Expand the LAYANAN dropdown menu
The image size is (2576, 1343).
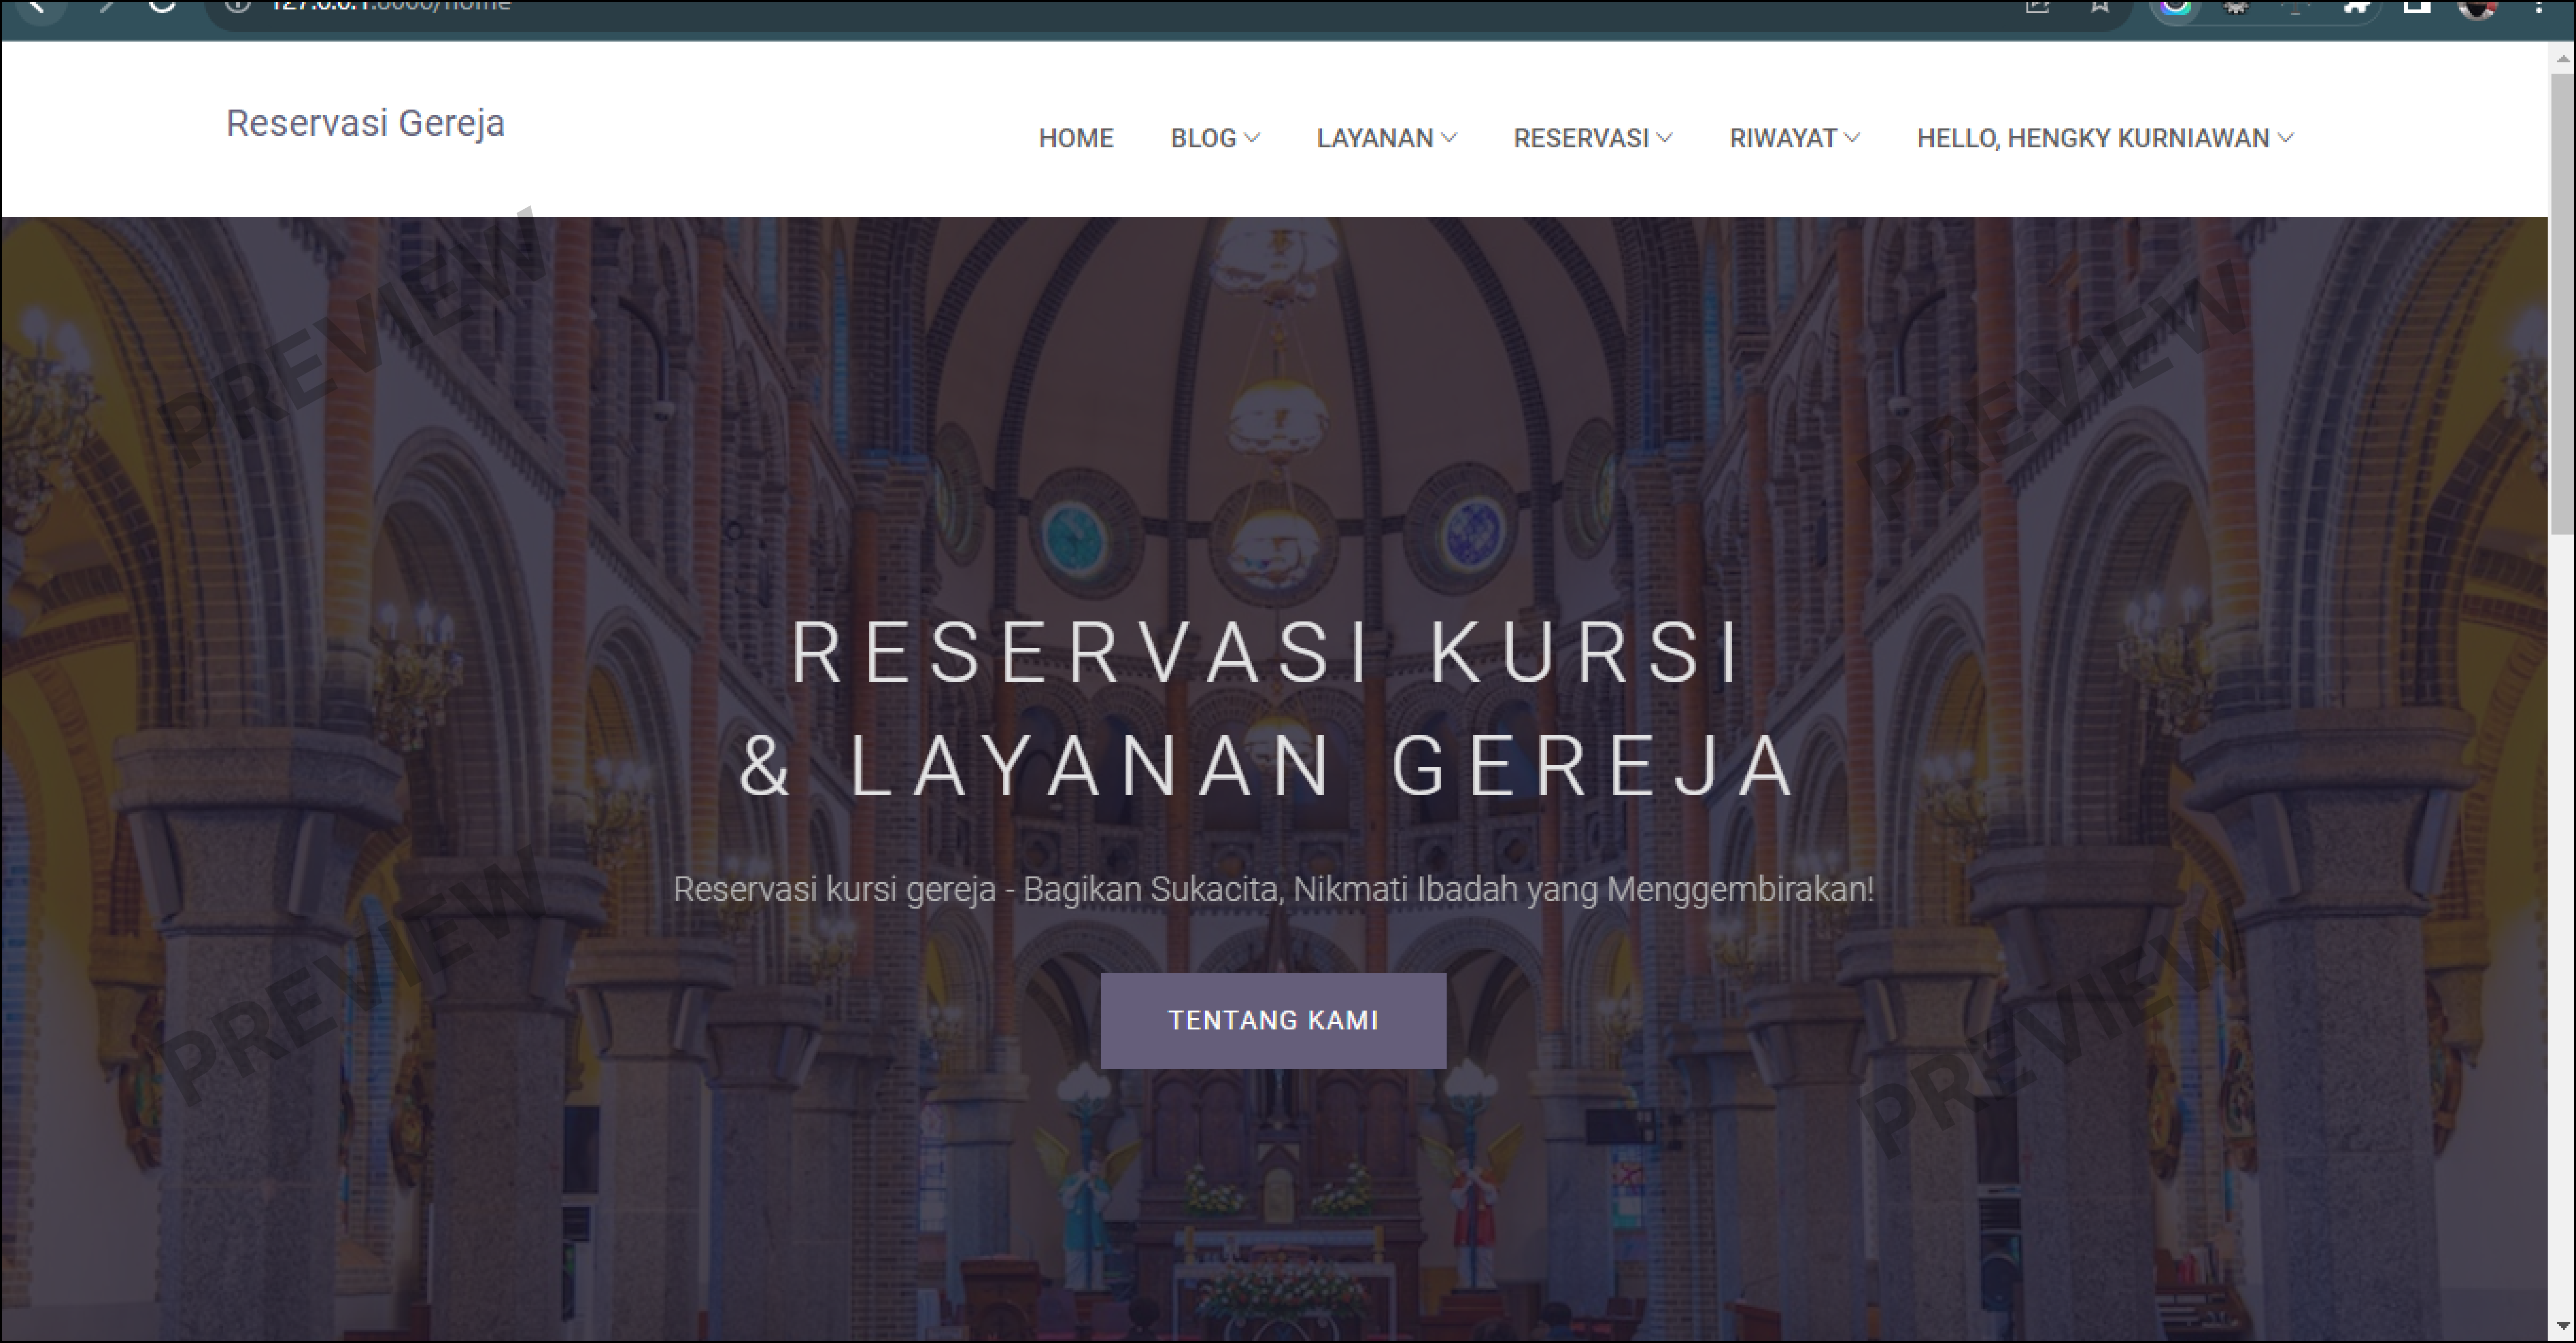coord(1386,138)
